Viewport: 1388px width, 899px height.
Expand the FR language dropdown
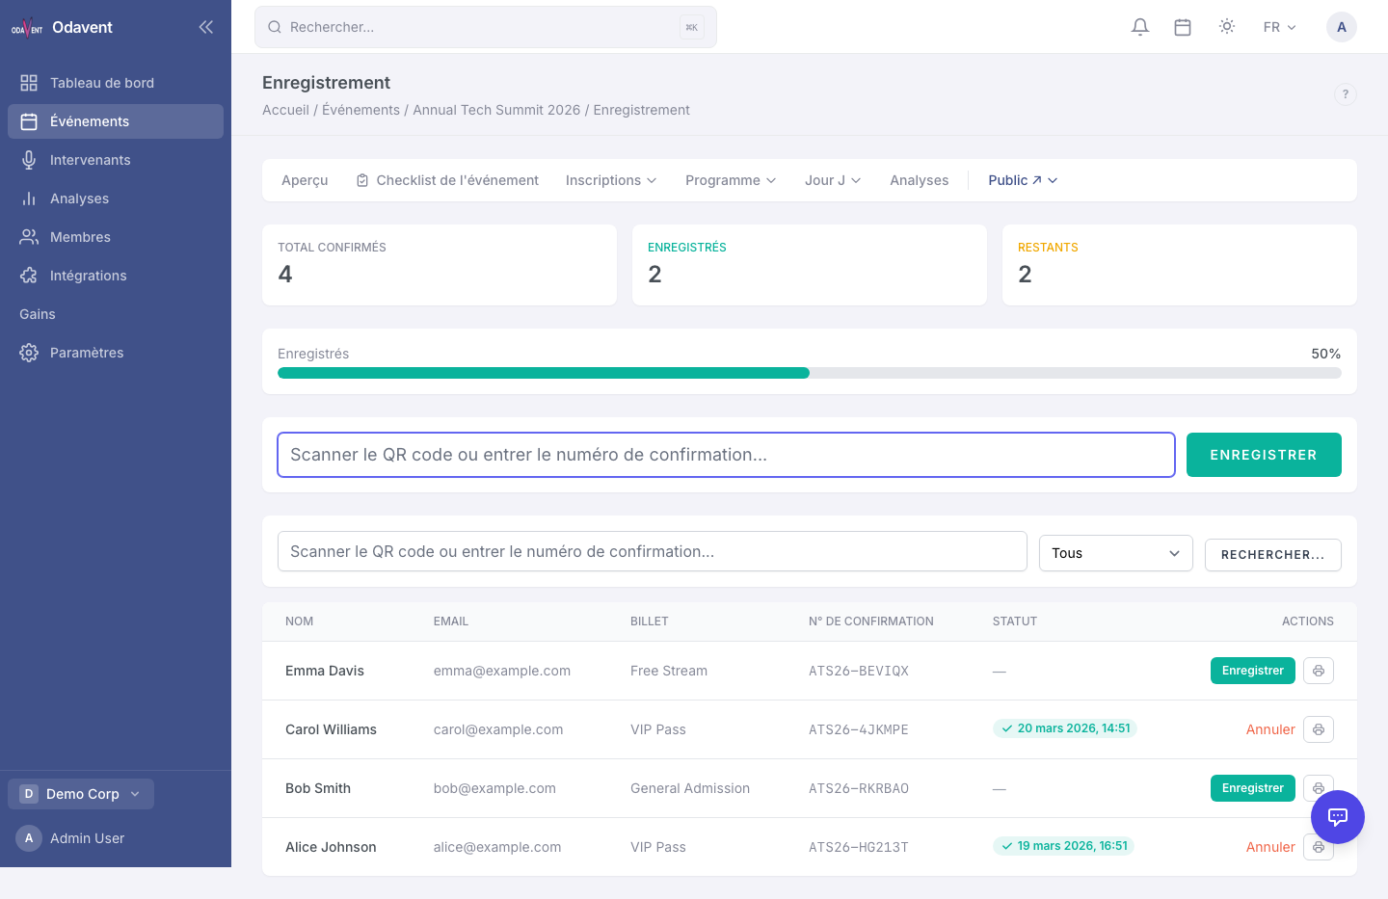click(x=1280, y=27)
